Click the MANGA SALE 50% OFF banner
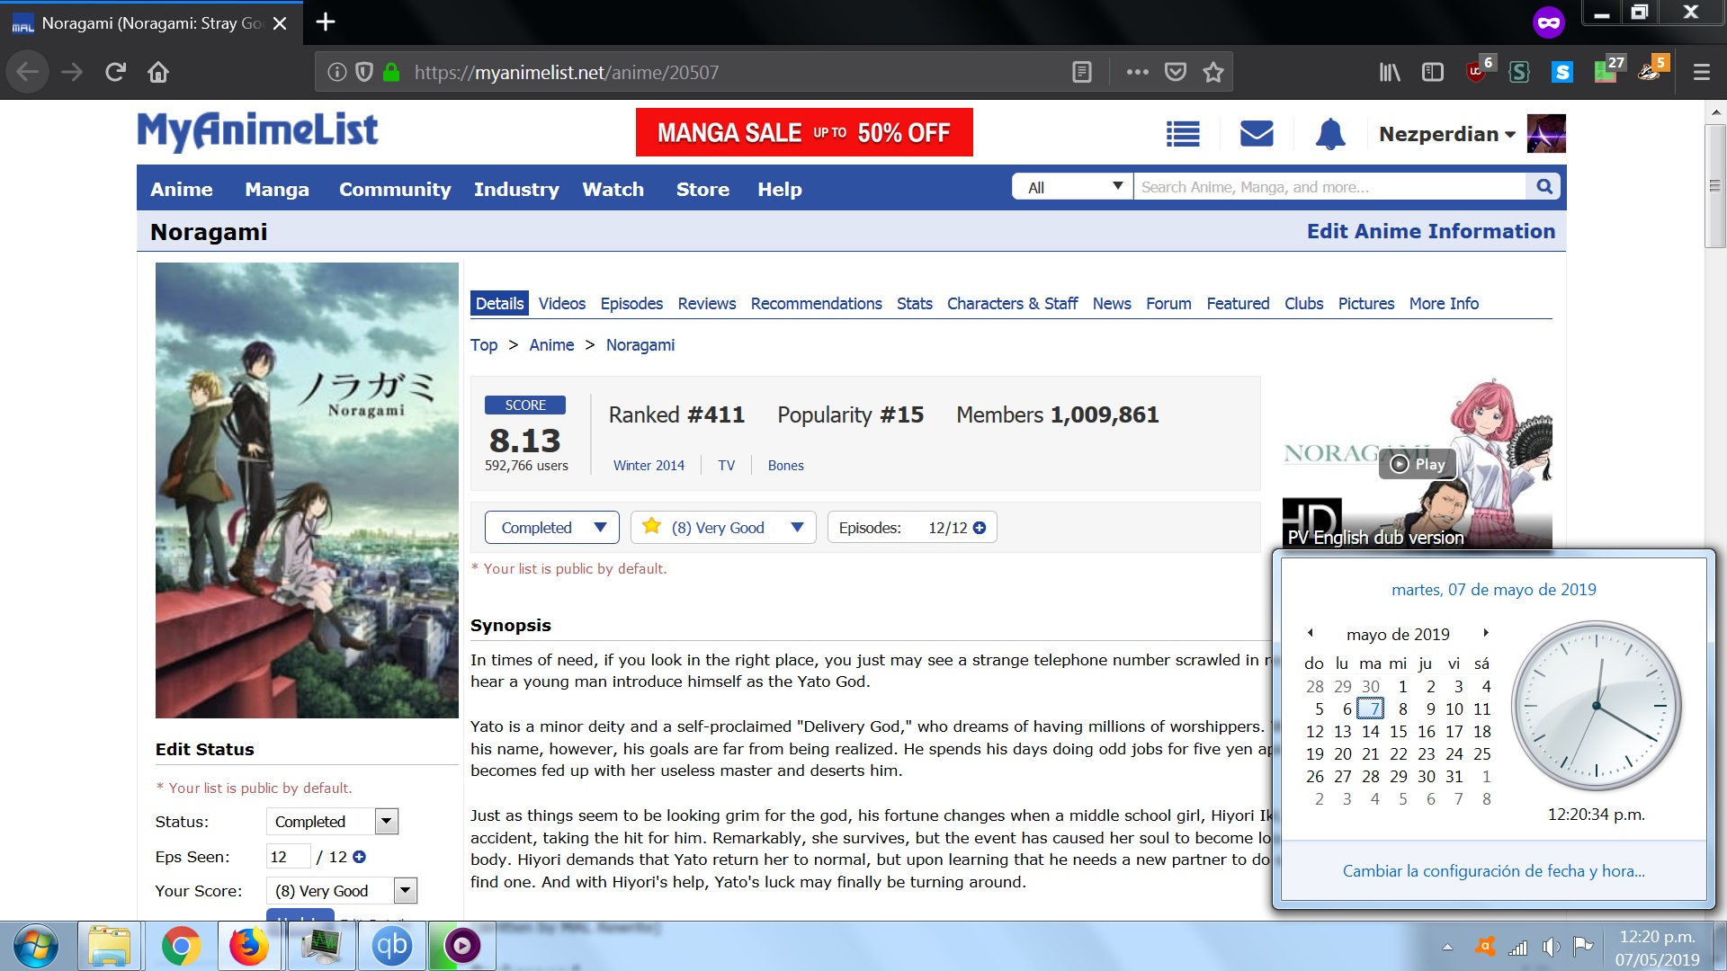The height and width of the screenshot is (971, 1727). (804, 132)
